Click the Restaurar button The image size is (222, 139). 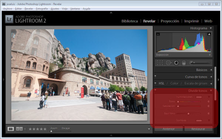198,129
